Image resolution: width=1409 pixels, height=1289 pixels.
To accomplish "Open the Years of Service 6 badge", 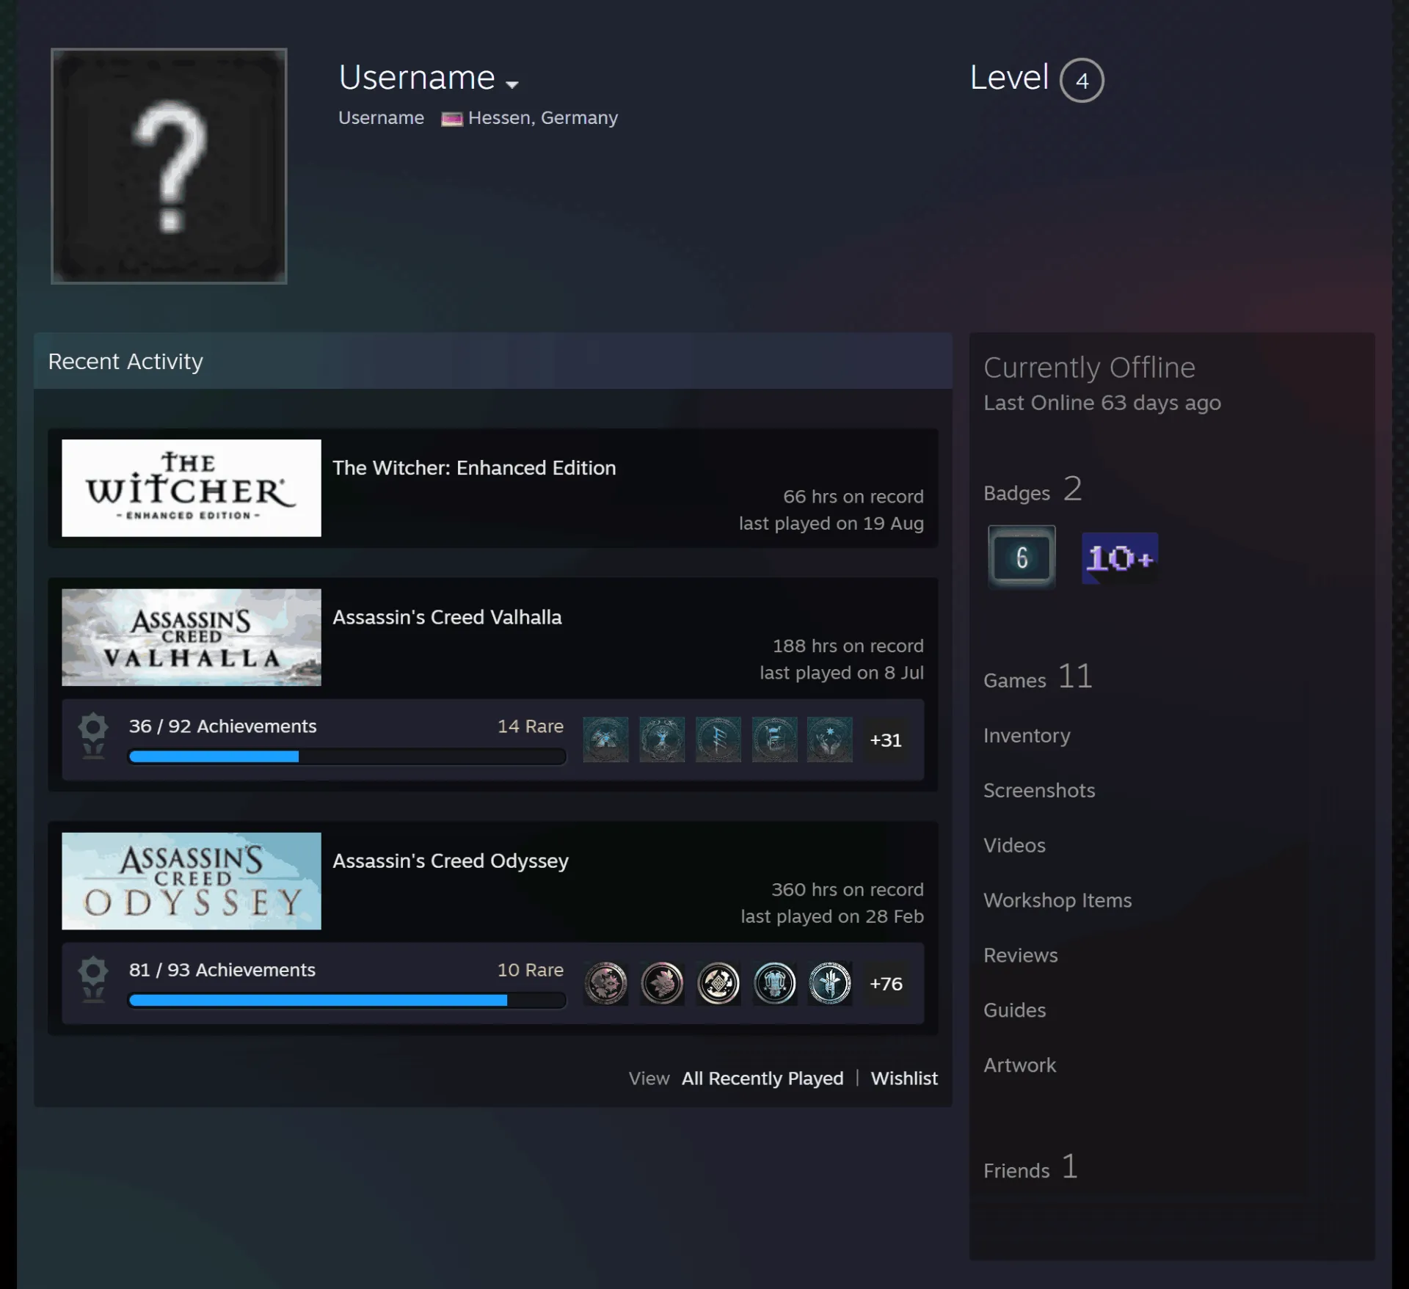I will pyautogui.click(x=1022, y=558).
